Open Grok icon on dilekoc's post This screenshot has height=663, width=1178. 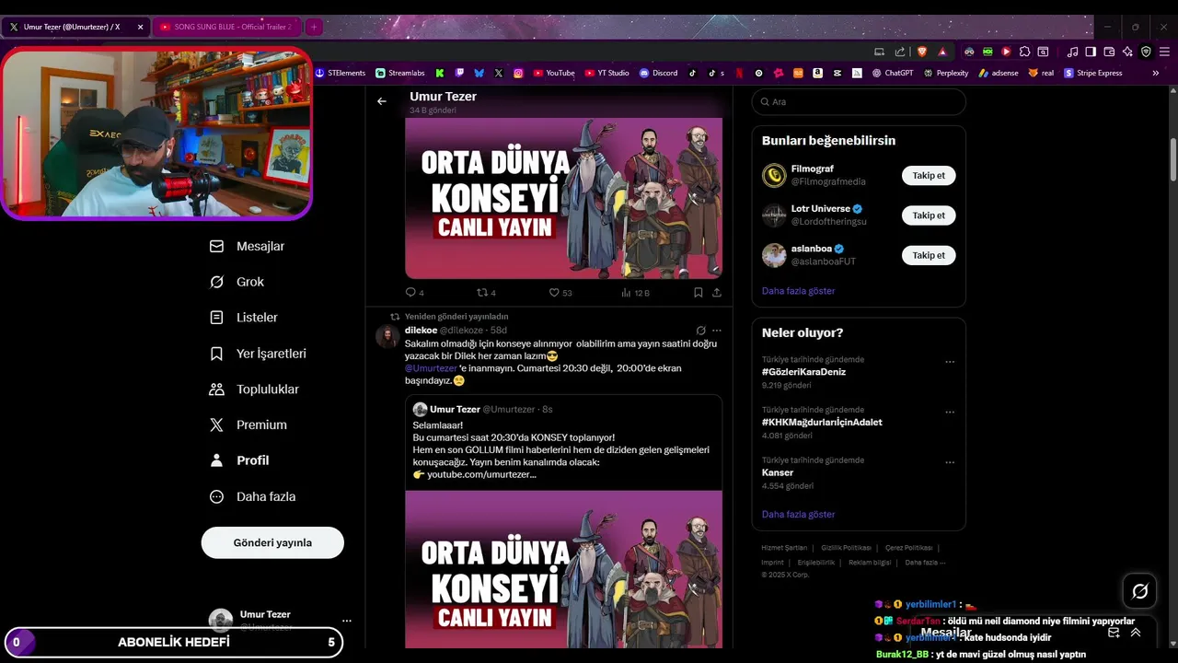tap(700, 331)
